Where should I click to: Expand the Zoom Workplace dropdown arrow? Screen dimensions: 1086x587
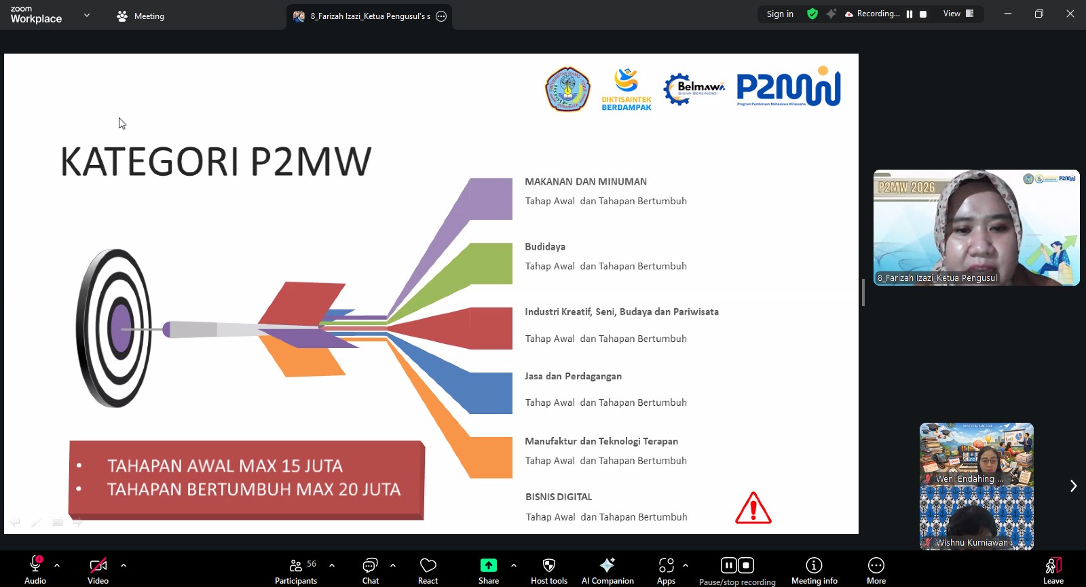click(x=87, y=15)
